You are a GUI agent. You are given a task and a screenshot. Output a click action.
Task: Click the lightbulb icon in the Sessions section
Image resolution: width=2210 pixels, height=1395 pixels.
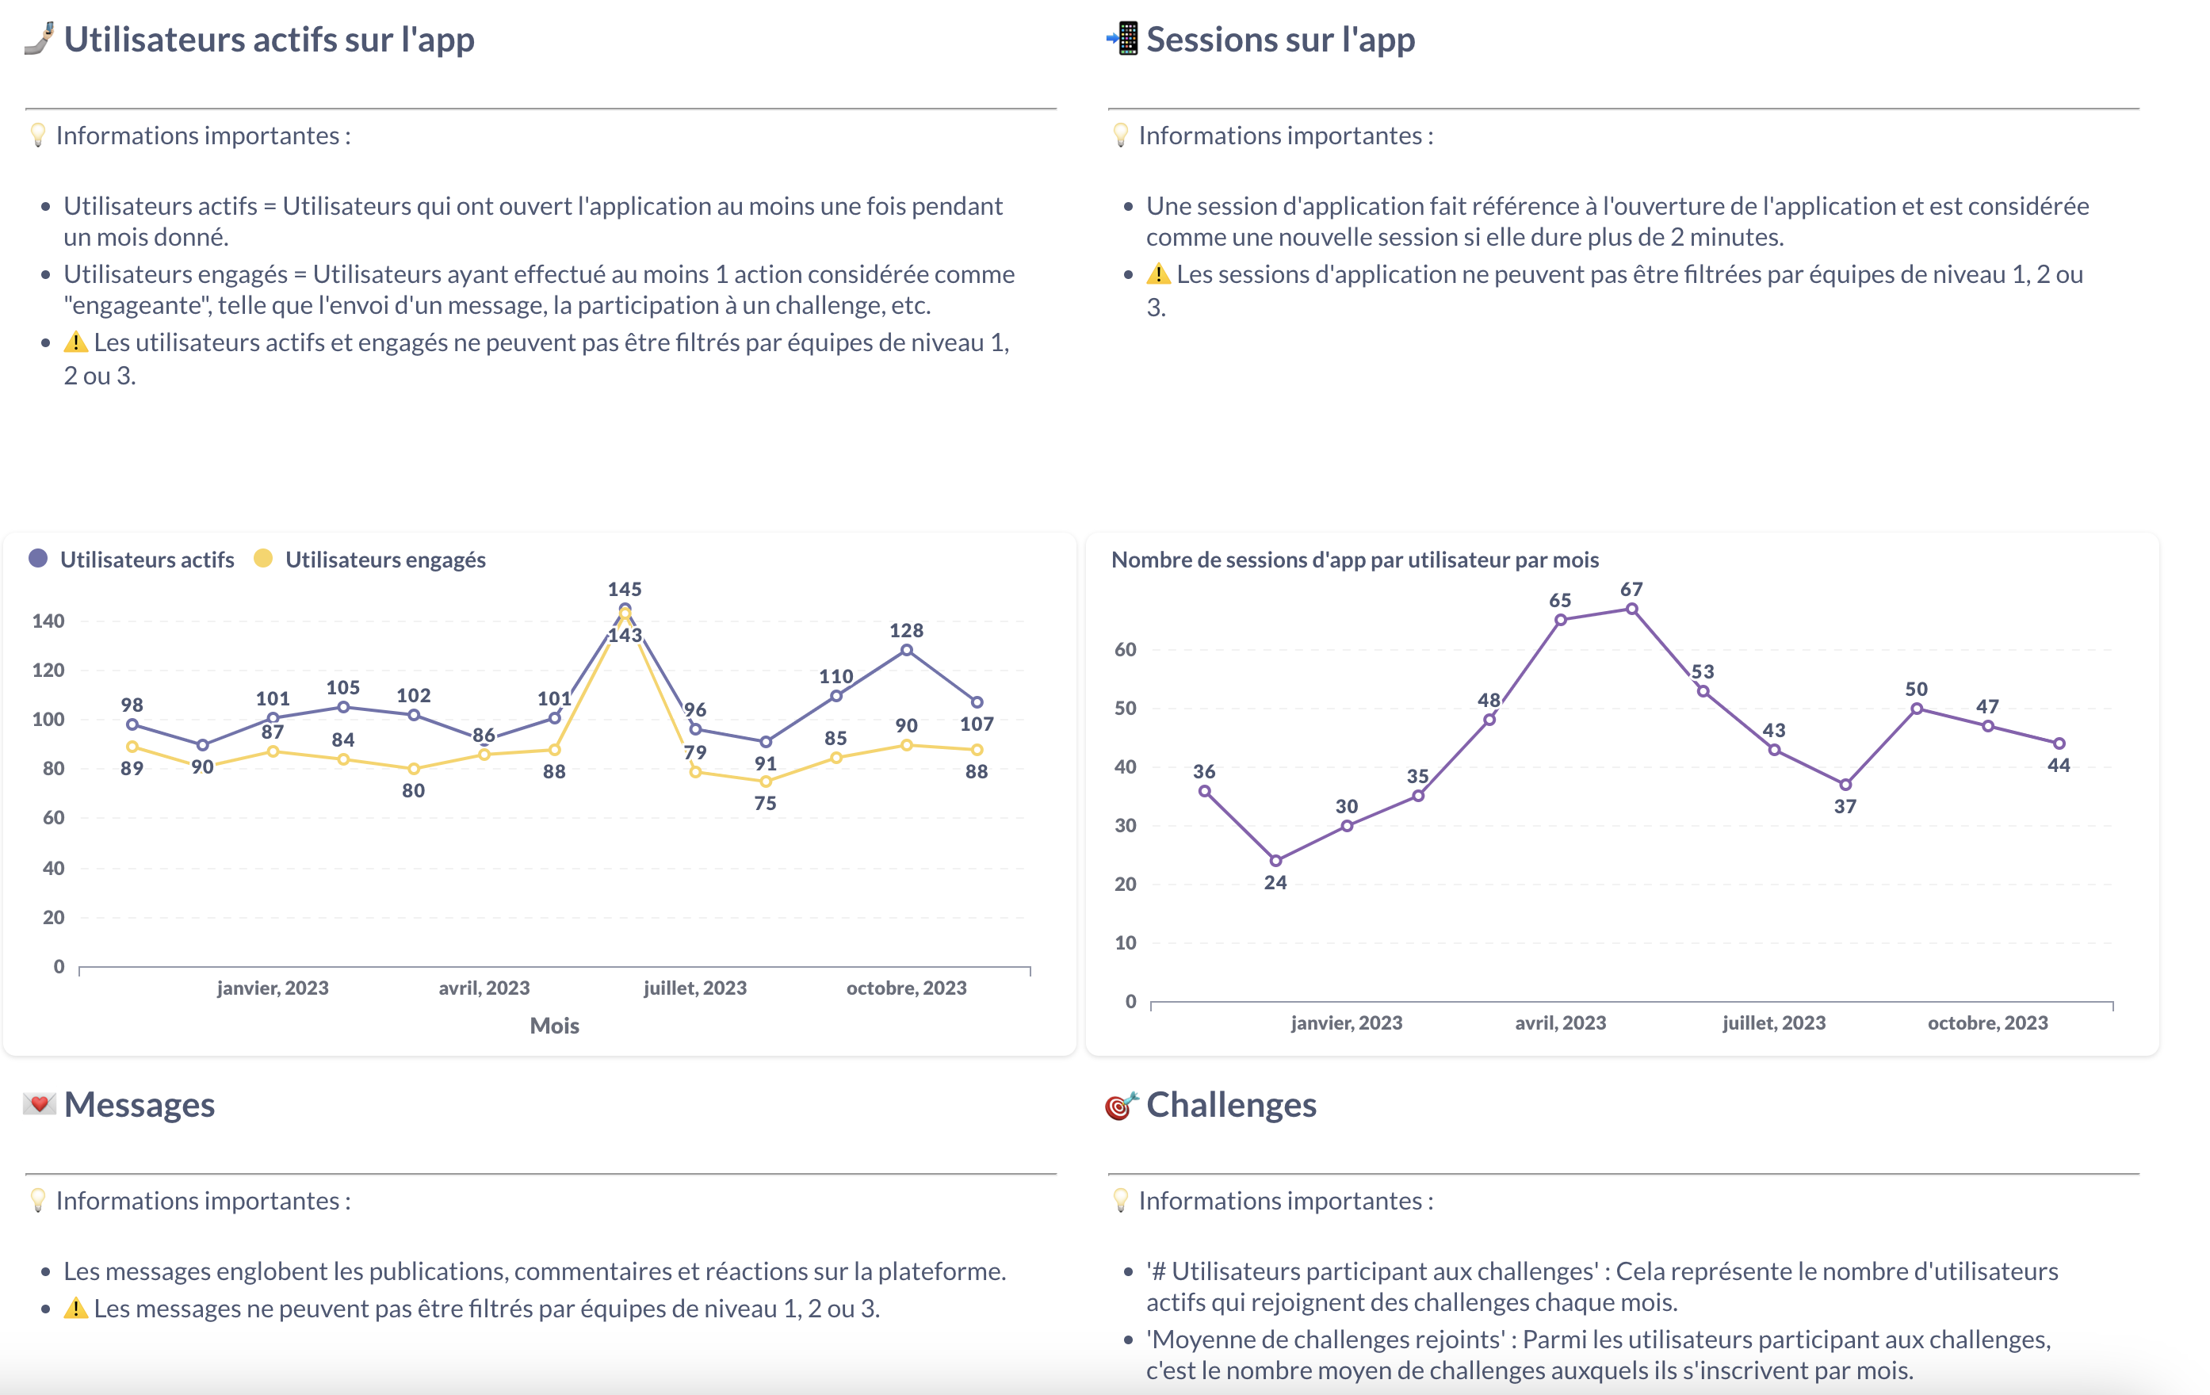tap(1121, 136)
